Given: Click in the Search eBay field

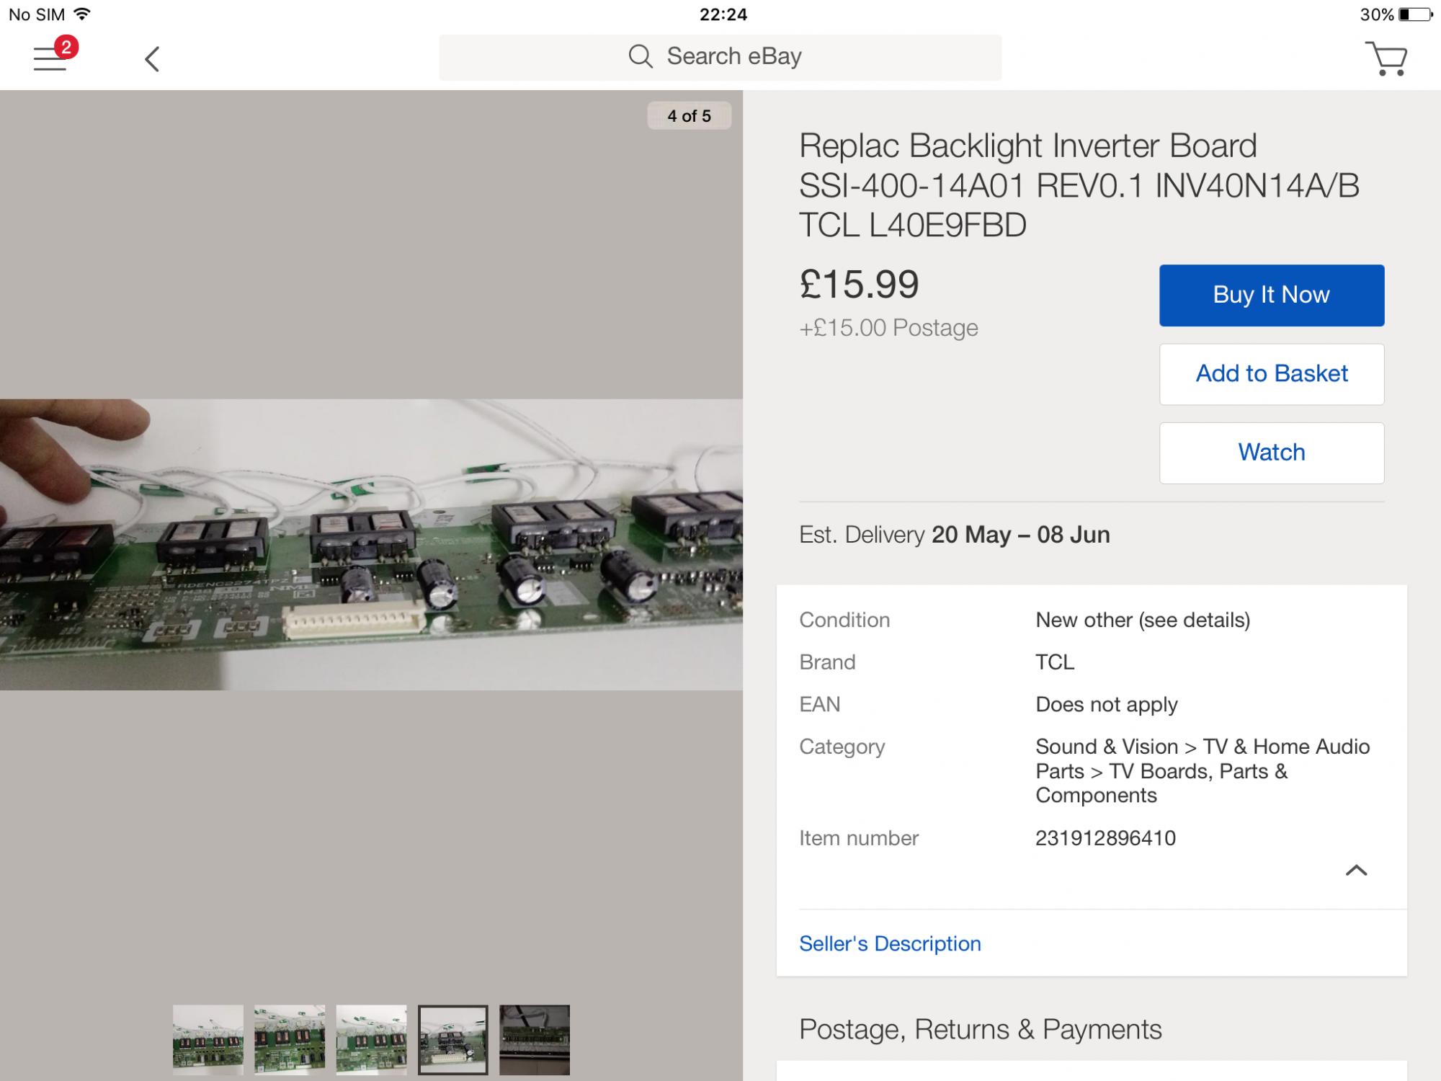Looking at the screenshot, I should point(733,57).
